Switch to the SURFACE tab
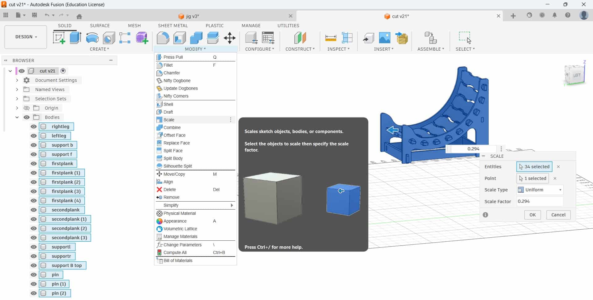This screenshot has width=593, height=300. click(x=100, y=26)
